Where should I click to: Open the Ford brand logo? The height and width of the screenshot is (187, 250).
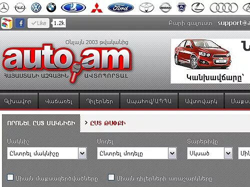click(120, 8)
